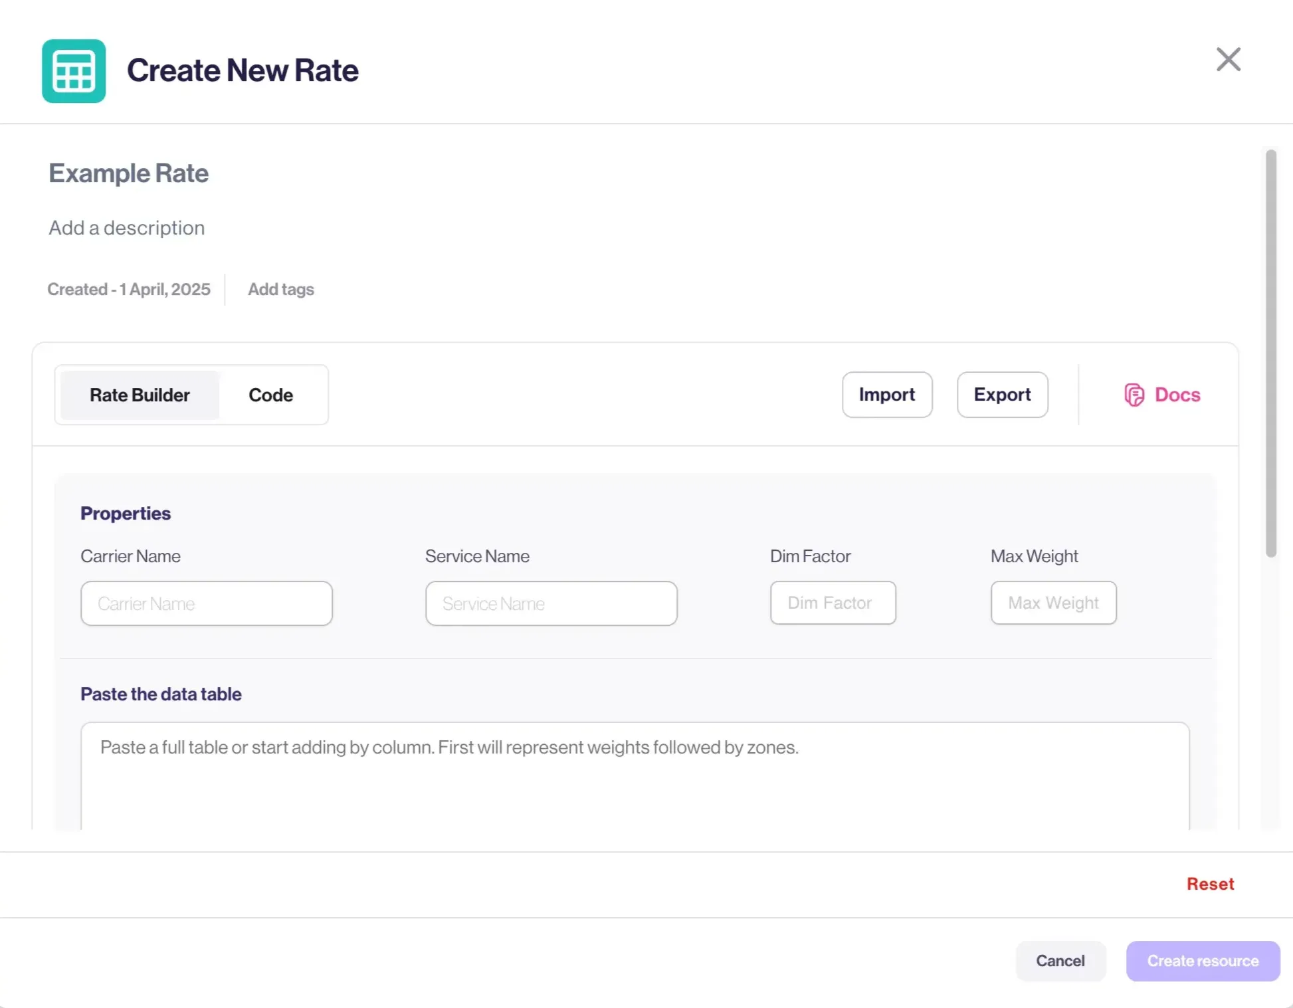Focus the Dim Factor input
Image resolution: width=1293 pixels, height=1008 pixels.
click(833, 603)
